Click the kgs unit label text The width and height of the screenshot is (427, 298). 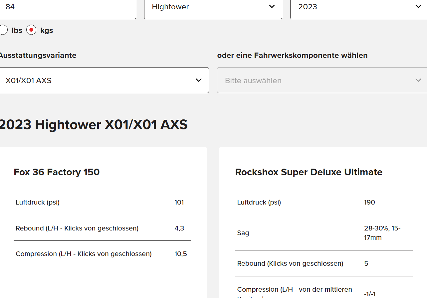[x=47, y=31]
